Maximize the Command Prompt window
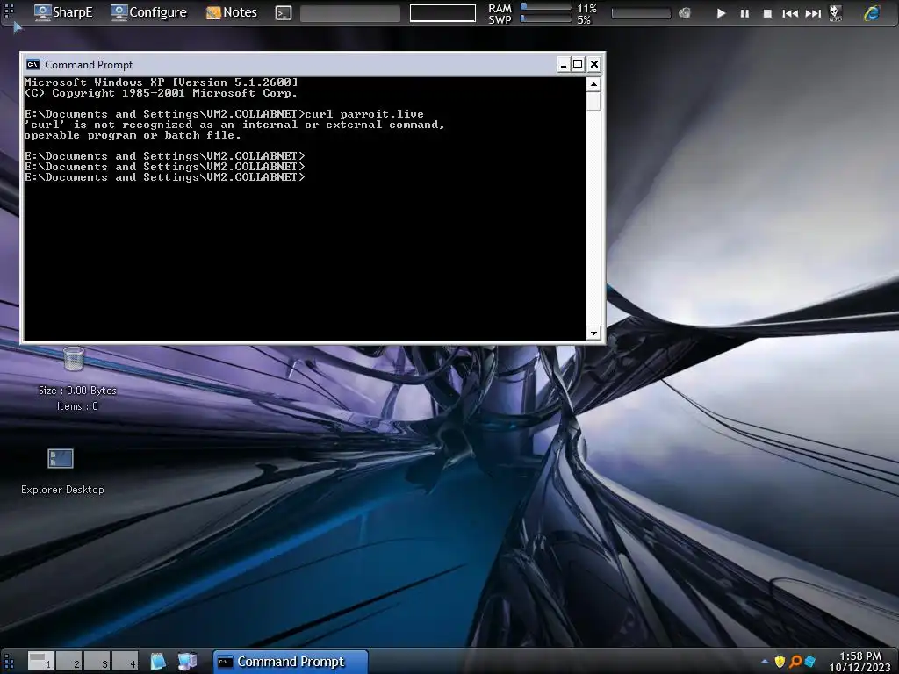This screenshot has height=674, width=899. 578,64
